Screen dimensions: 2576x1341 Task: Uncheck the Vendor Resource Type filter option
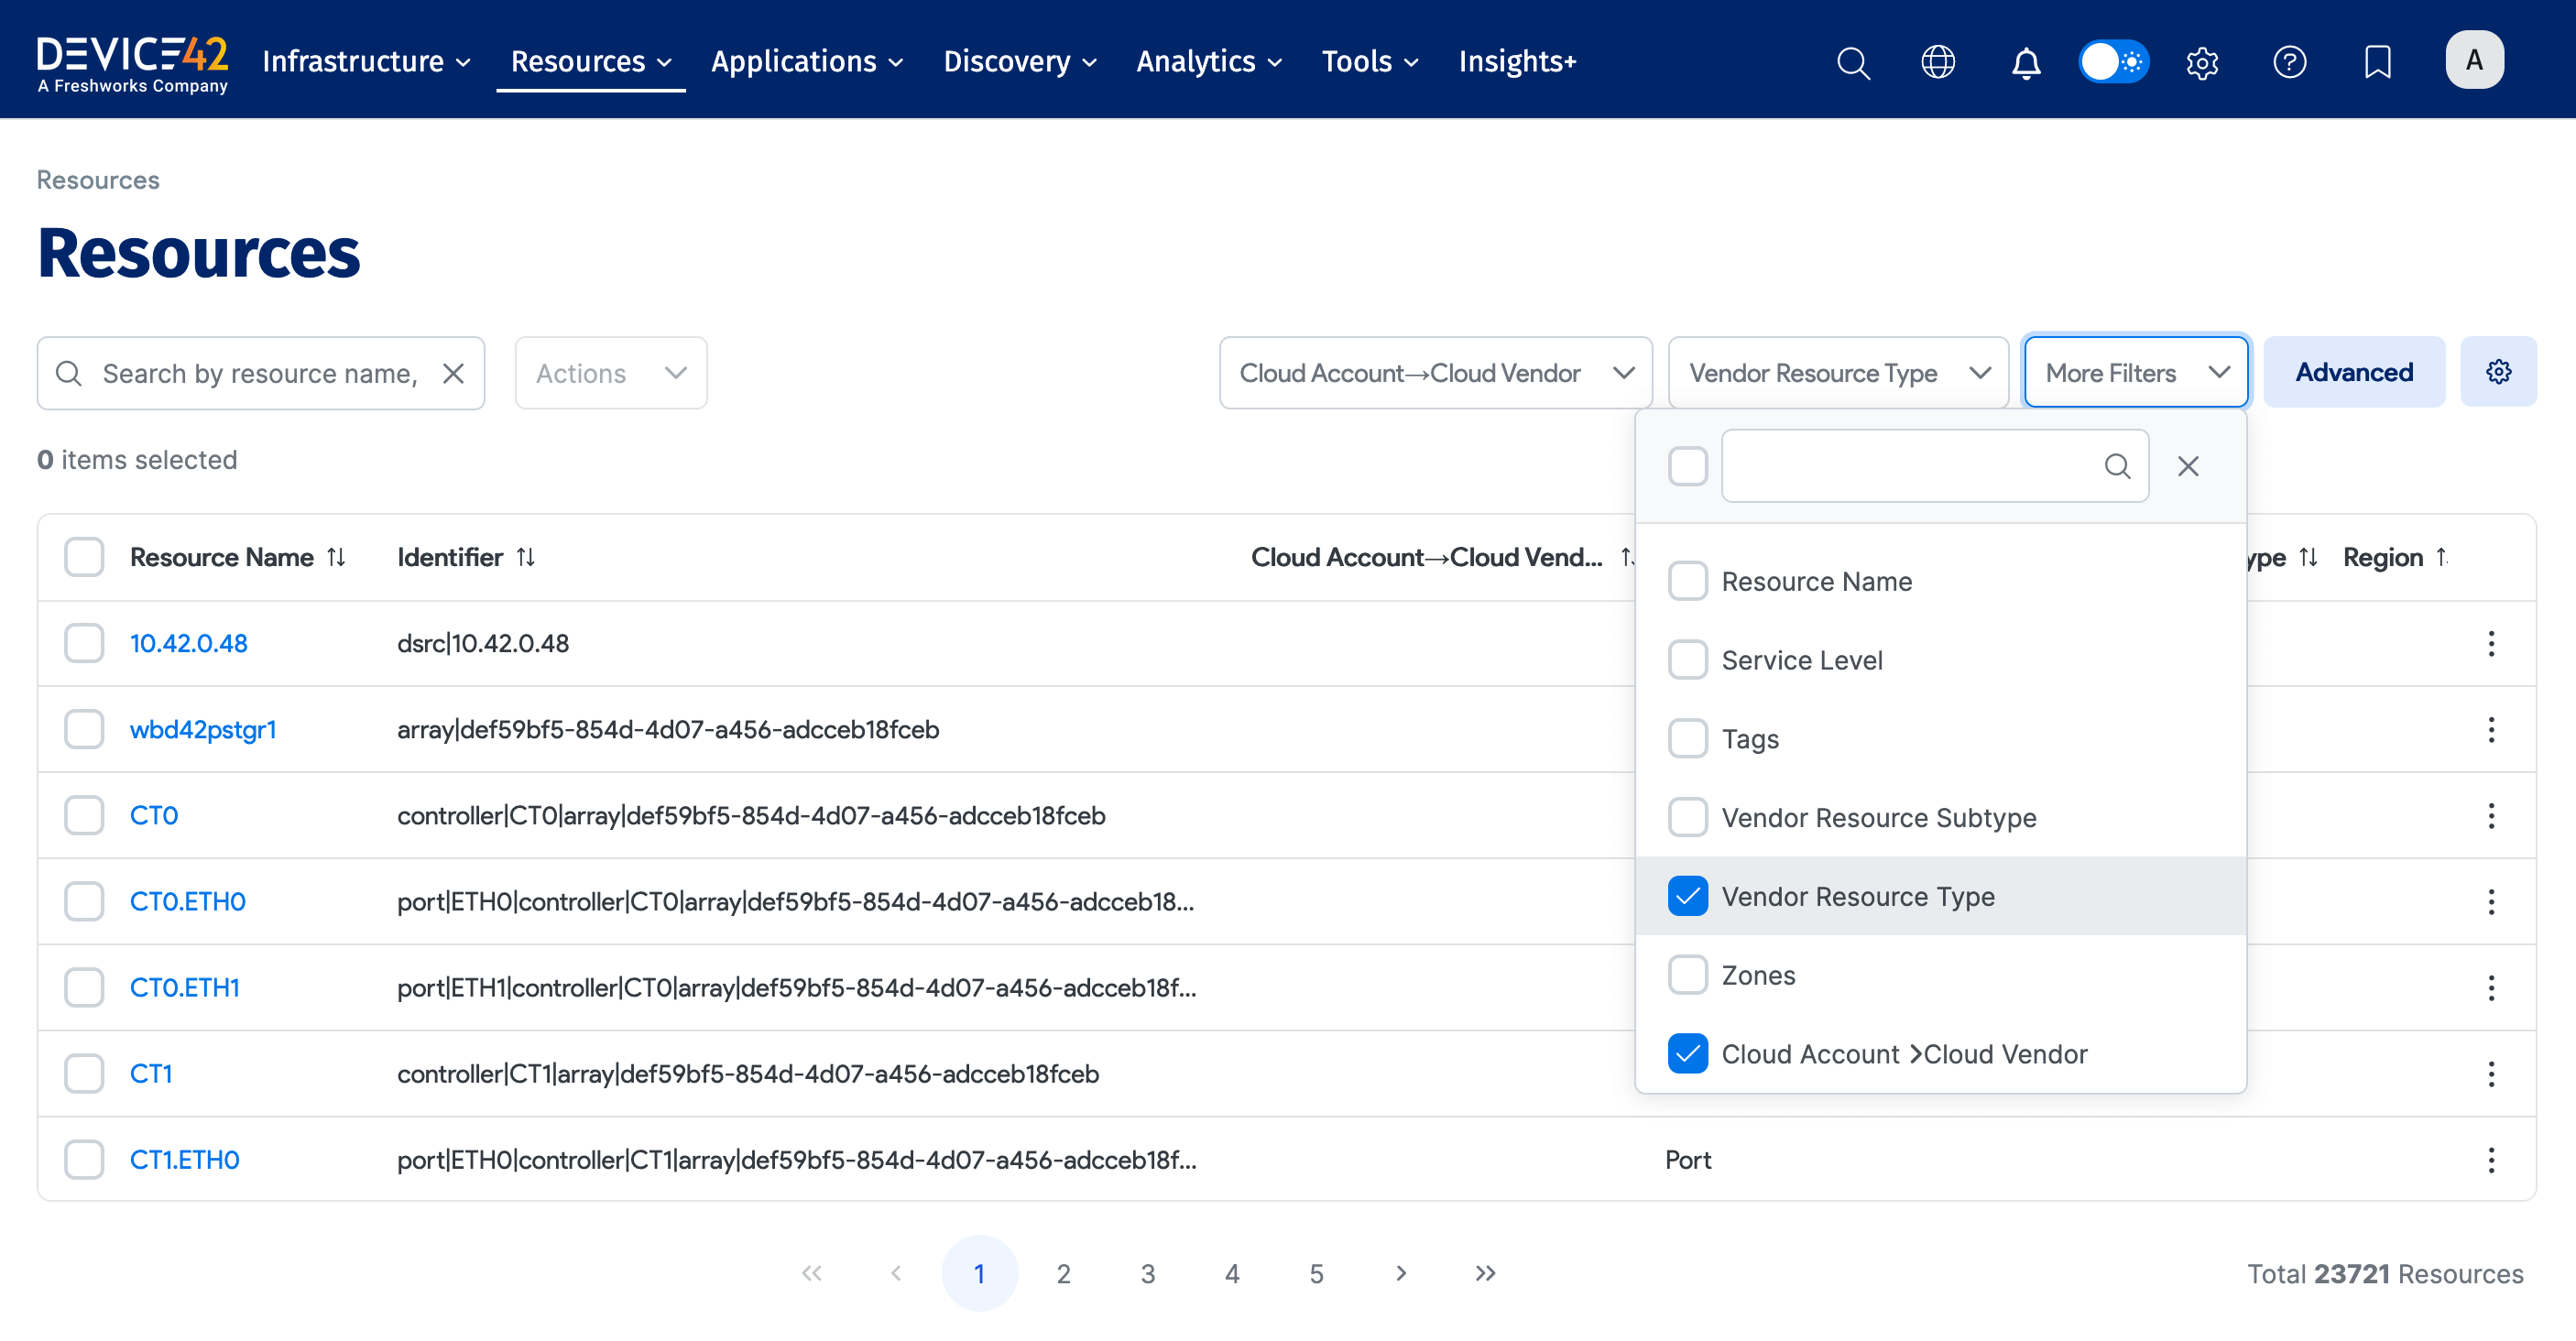coord(1688,896)
